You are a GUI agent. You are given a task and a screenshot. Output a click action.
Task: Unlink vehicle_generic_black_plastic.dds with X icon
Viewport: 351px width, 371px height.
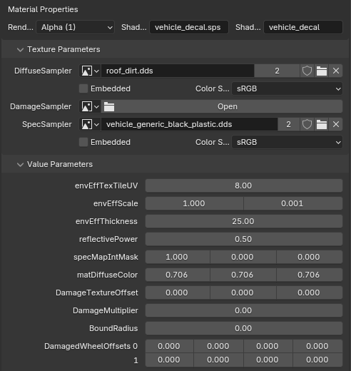point(336,124)
